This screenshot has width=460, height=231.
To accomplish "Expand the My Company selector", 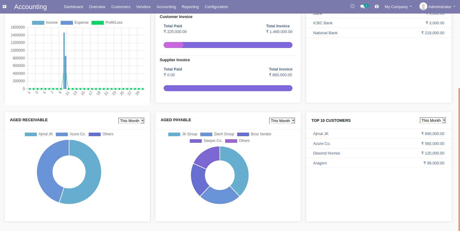I will [x=398, y=7].
